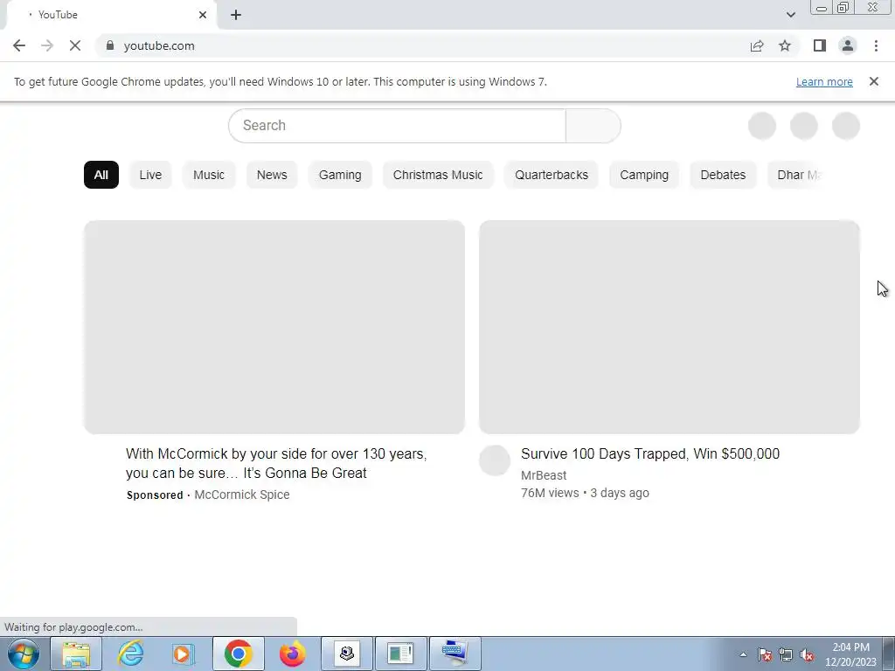Open Chrome's three-dot menu
The width and height of the screenshot is (895, 671).
coord(876,45)
